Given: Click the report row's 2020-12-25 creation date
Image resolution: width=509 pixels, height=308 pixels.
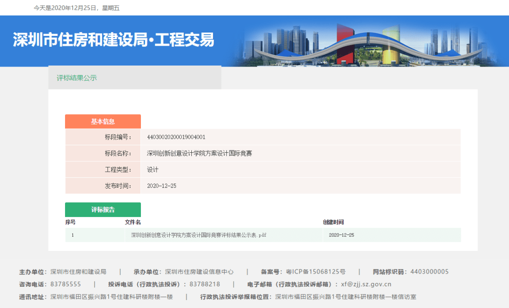Looking at the screenshot, I should tap(341, 235).
